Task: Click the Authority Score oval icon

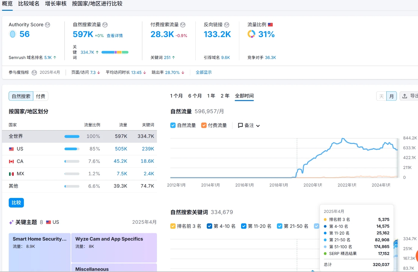Action: click(13, 34)
